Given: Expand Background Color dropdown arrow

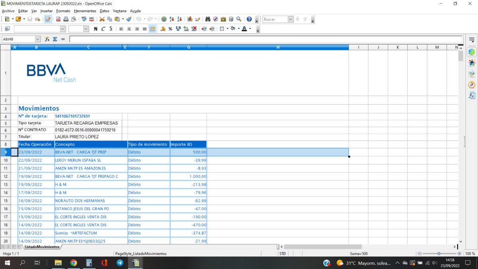Looking at the screenshot, I should [x=239, y=29].
